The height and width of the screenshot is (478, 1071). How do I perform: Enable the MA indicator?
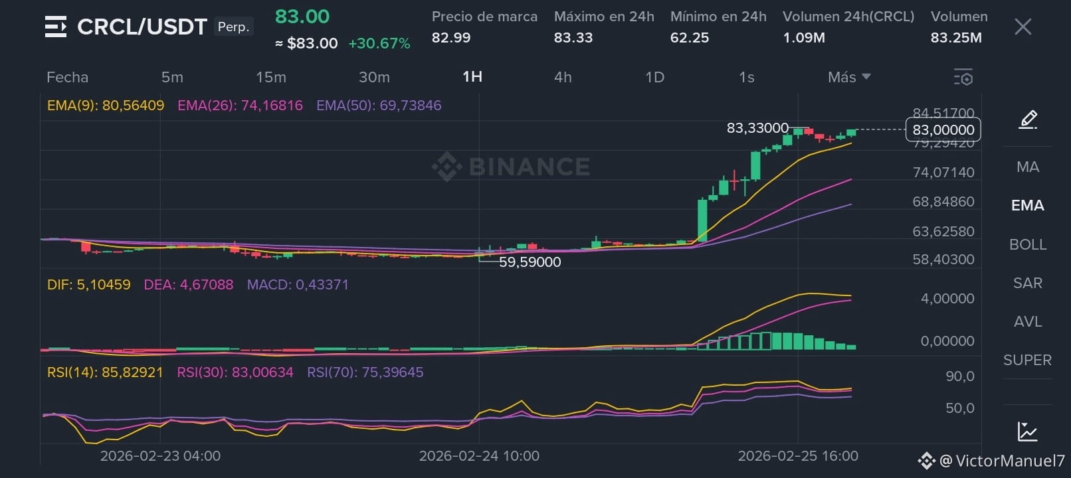[1027, 167]
